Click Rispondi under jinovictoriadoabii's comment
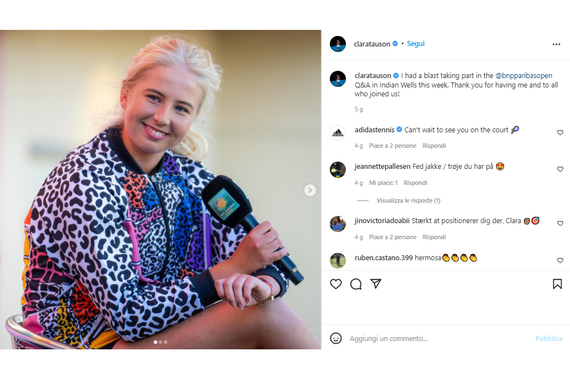The image size is (570, 382). (x=434, y=237)
